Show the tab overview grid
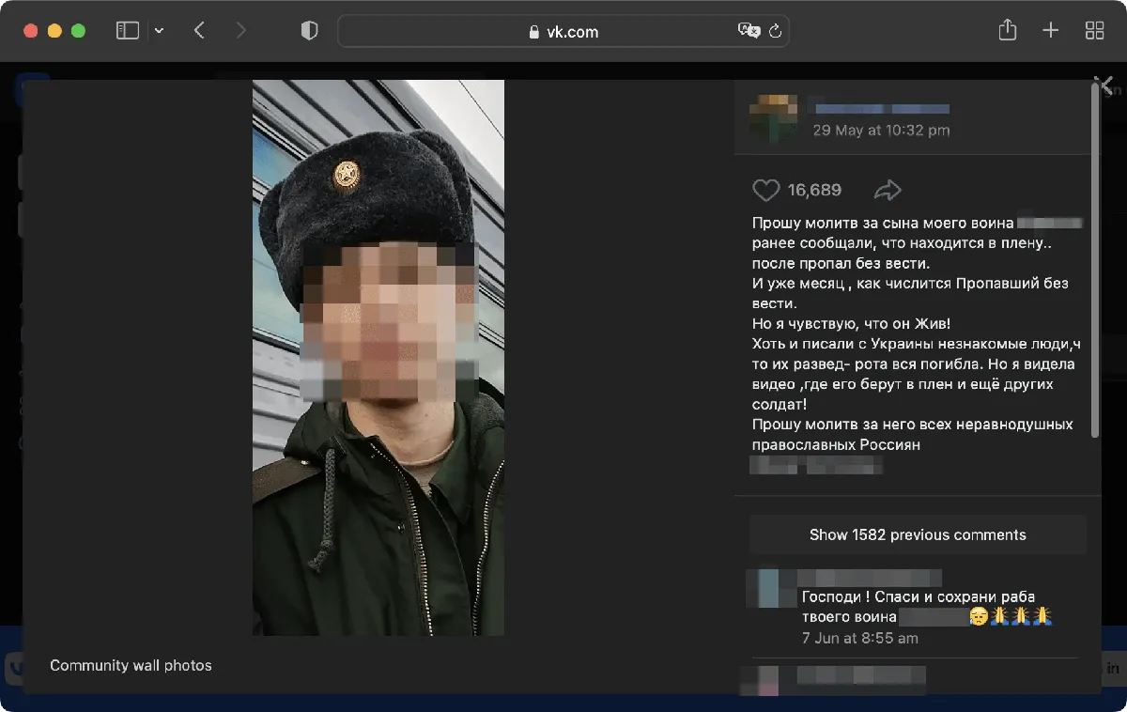 (1094, 31)
